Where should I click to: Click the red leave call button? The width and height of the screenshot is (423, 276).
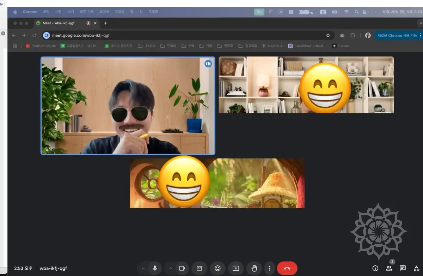coord(287,268)
